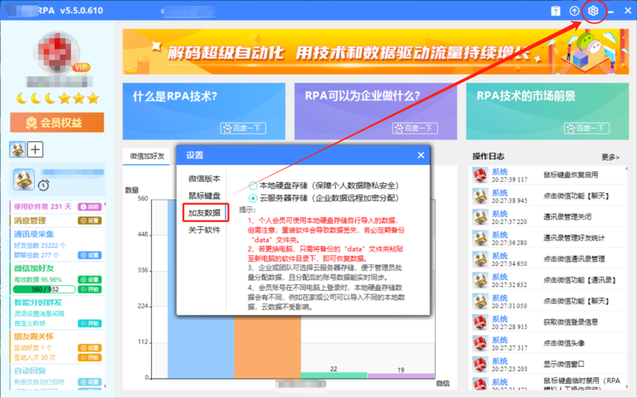Open 关于软件 settings section
The width and height of the screenshot is (637, 398).
click(x=204, y=229)
